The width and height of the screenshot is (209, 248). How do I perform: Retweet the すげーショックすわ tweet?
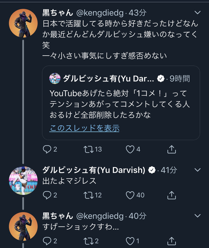point(88,241)
